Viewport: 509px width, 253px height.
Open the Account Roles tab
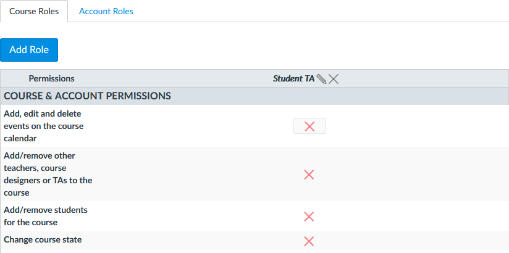pyautogui.click(x=106, y=12)
